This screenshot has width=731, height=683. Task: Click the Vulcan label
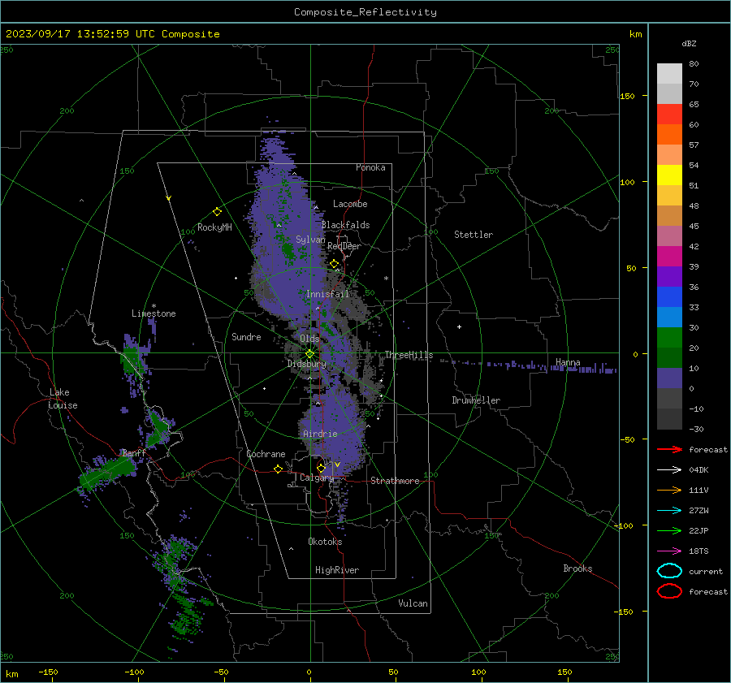(x=413, y=603)
